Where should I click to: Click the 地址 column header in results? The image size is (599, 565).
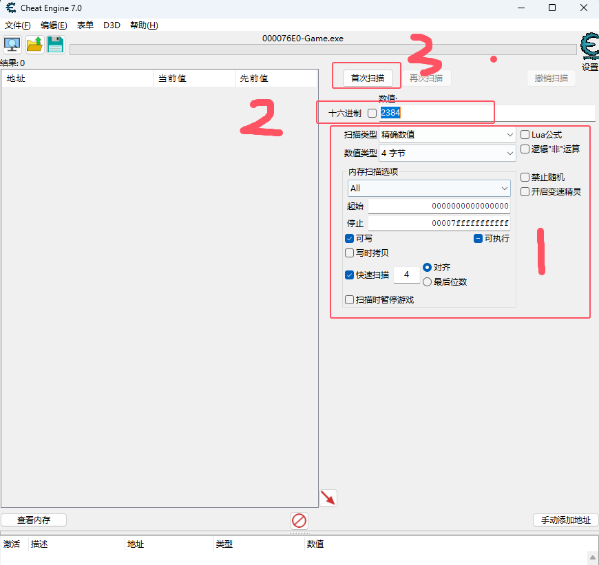(x=78, y=78)
